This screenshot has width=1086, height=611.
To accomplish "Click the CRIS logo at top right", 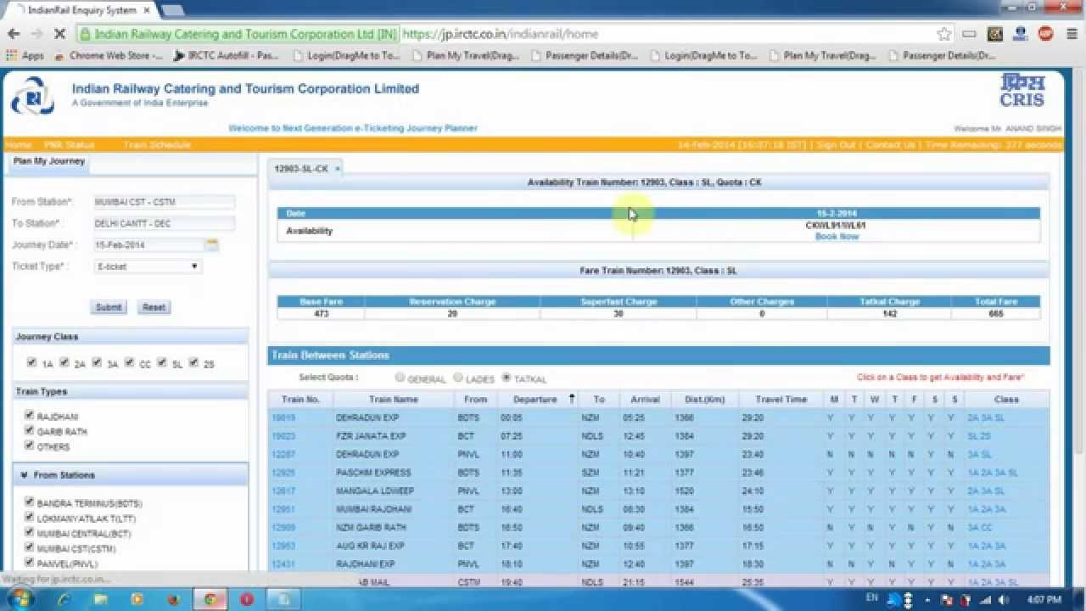I will pos(1022,91).
